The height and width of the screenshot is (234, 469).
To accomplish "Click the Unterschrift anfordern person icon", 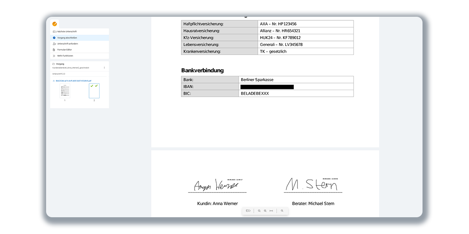I will (54, 44).
